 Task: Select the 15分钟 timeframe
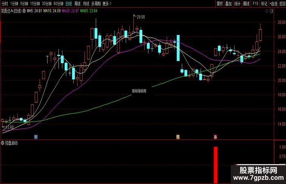tap(35, 3)
